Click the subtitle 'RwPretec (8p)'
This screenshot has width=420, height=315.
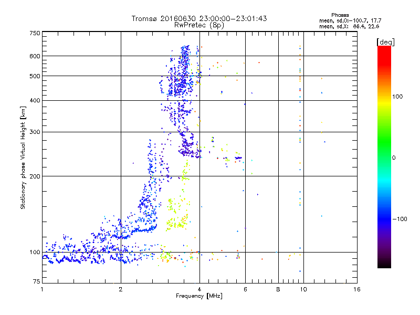pos(199,25)
